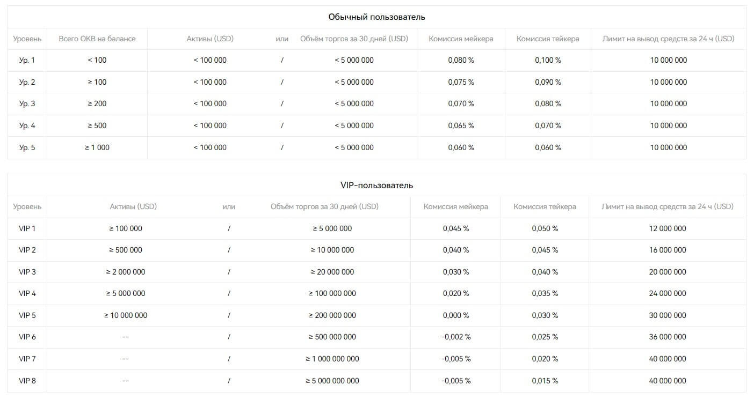This screenshot has width=754, height=400.
Task: Click the '≥ 500' OKB balance cell
Action: (x=97, y=125)
